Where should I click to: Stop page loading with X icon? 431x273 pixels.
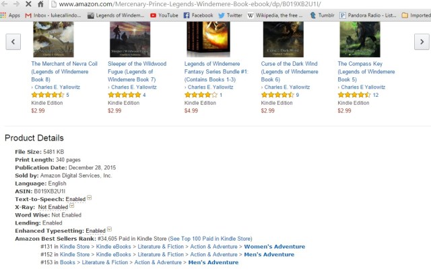28,4
